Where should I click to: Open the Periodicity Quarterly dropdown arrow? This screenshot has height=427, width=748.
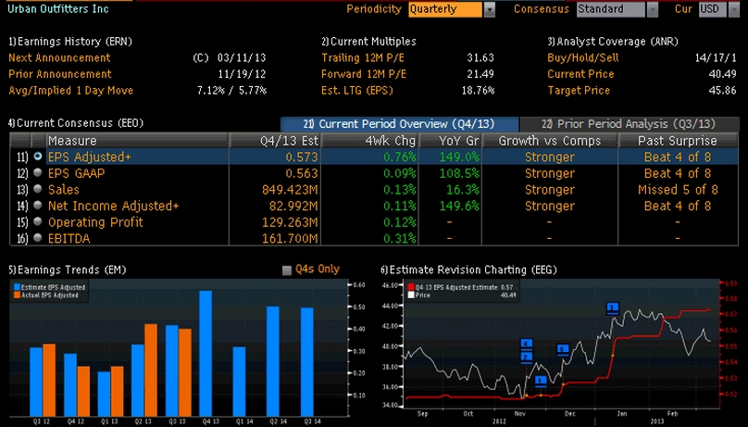pos(490,9)
